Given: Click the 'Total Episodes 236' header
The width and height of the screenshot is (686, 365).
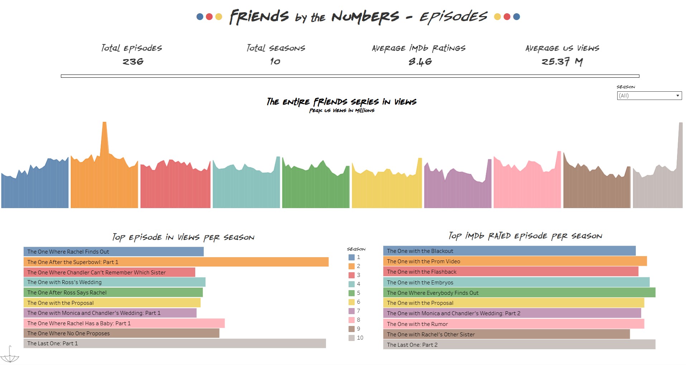Looking at the screenshot, I should [x=131, y=54].
